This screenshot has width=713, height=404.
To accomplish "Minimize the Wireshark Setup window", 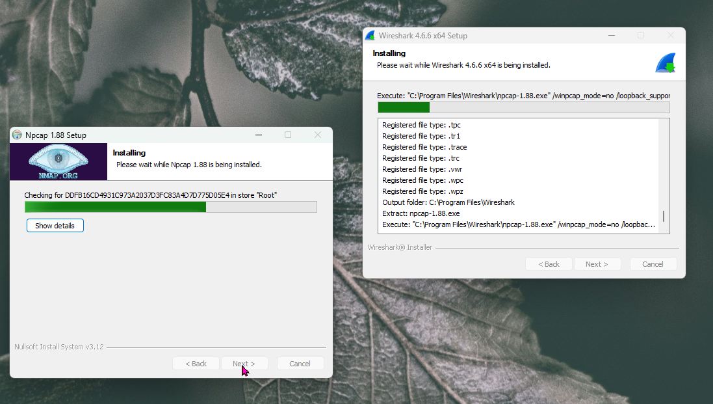I will (612, 36).
